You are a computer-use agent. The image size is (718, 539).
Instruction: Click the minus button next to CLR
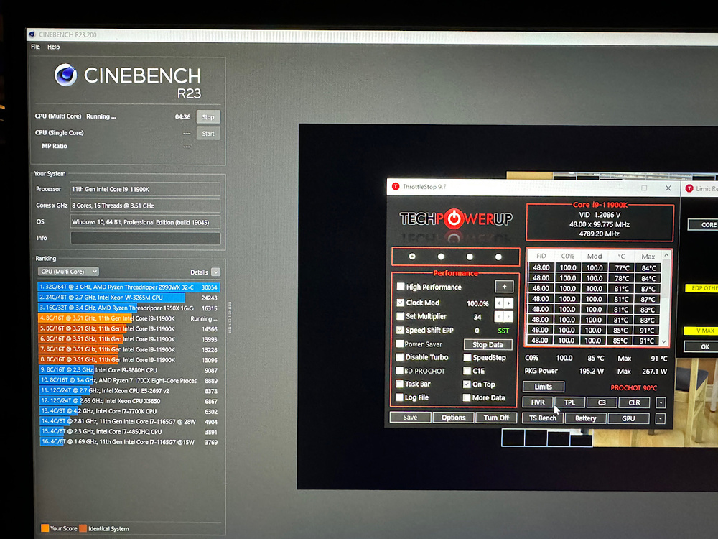click(x=661, y=402)
